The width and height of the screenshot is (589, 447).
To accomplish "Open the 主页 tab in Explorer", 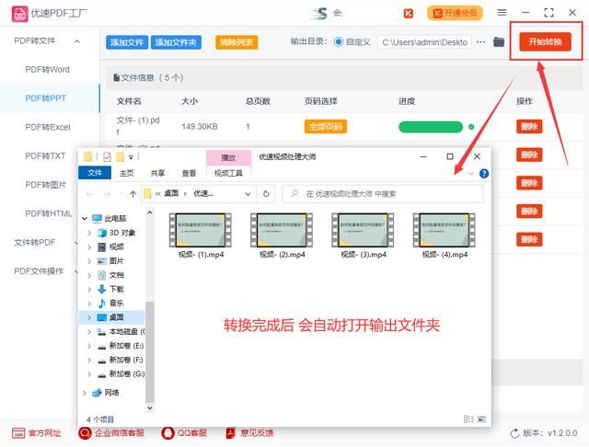I will [126, 173].
